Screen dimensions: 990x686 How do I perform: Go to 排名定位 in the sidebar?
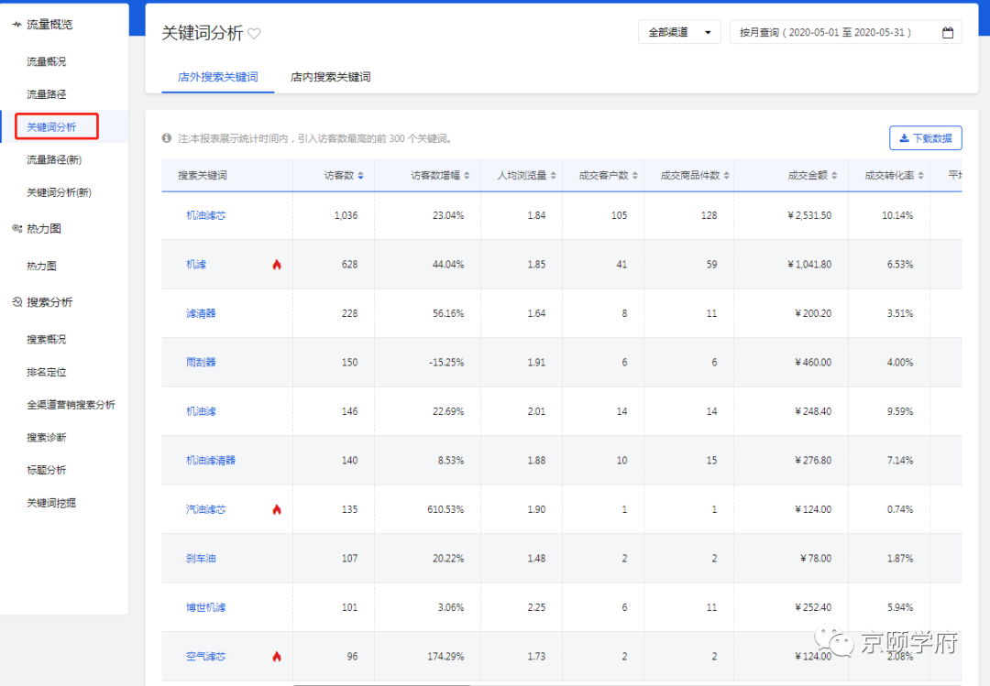point(46,372)
